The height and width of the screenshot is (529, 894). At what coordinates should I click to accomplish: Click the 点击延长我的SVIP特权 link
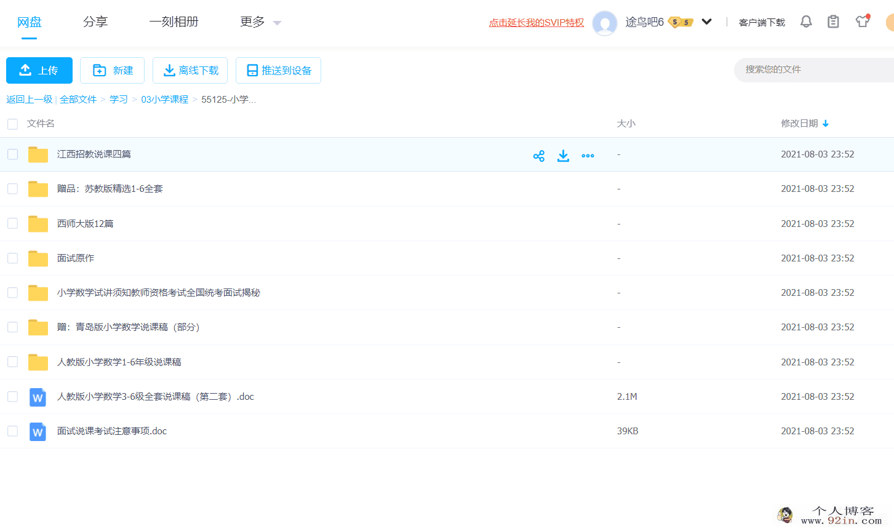(x=537, y=23)
